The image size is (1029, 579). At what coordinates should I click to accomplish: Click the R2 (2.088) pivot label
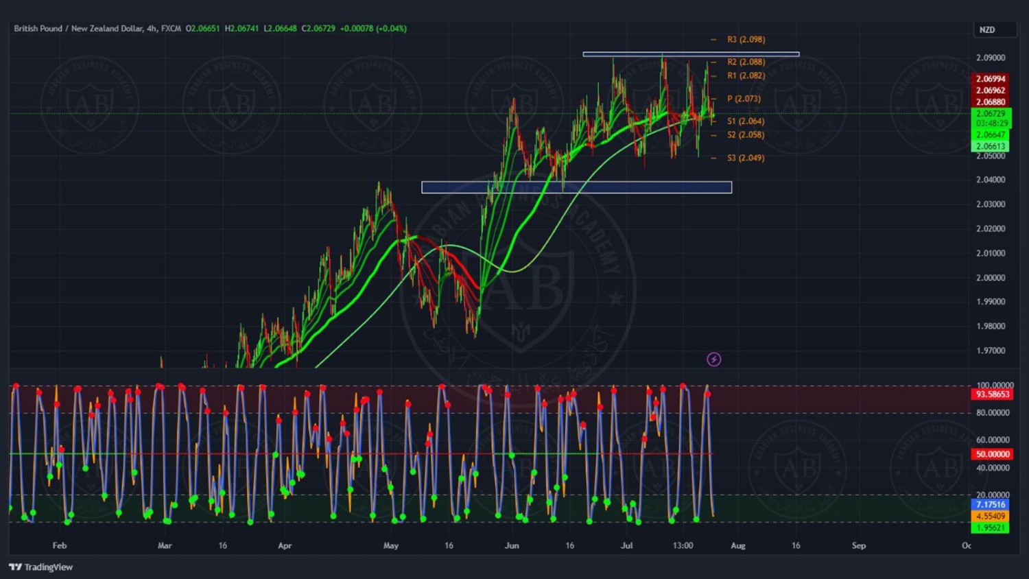coord(746,62)
